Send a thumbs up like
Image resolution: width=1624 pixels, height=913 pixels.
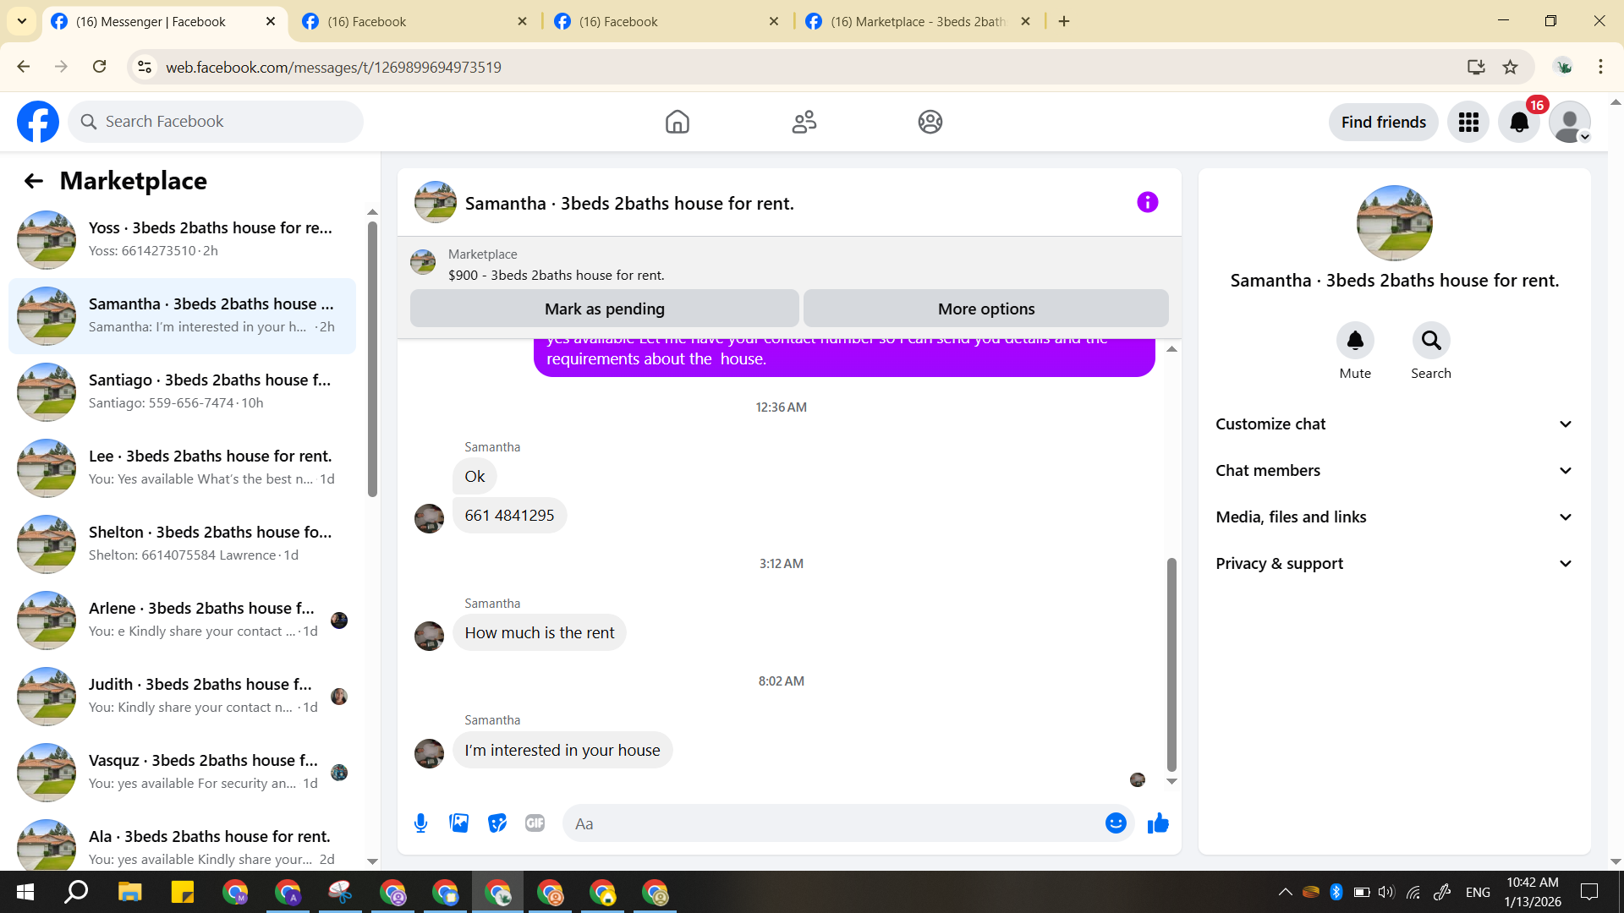point(1158,823)
